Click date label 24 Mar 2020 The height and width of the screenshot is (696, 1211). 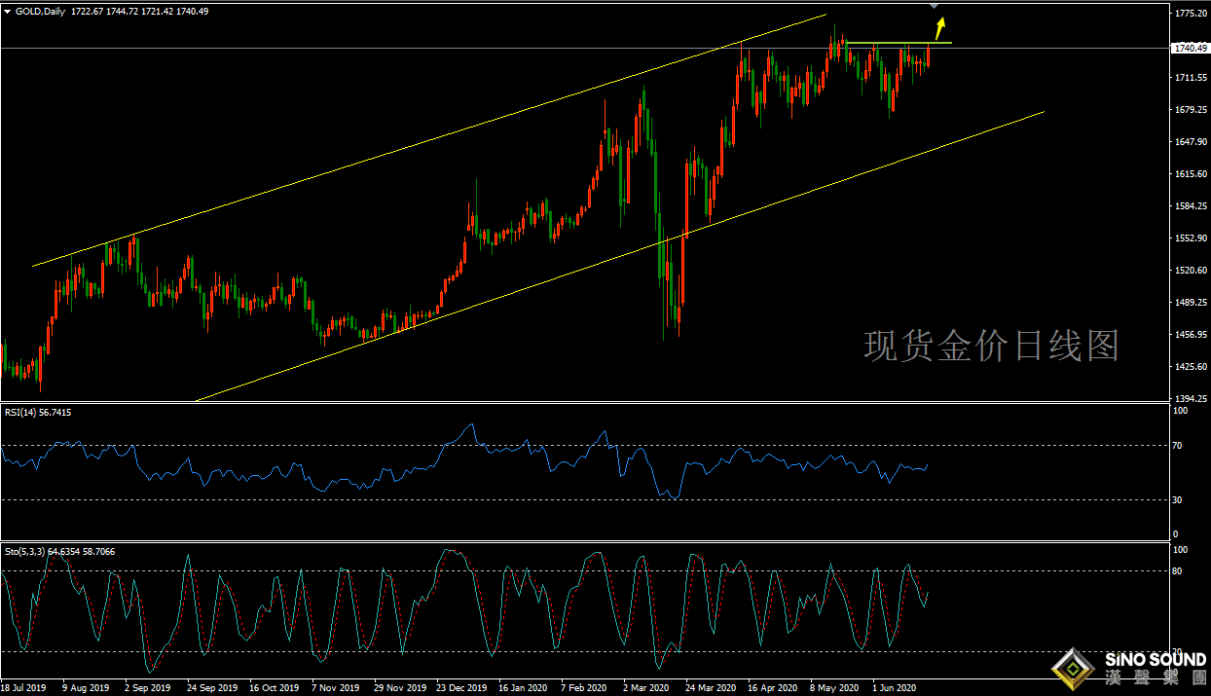(712, 687)
